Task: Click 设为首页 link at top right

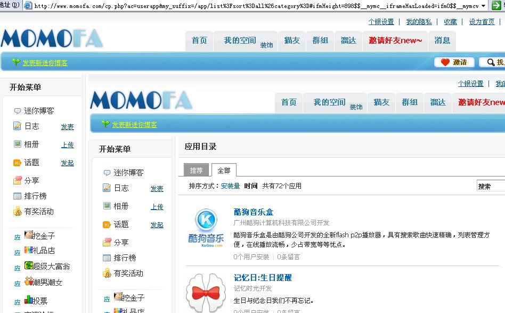Action: (x=482, y=22)
